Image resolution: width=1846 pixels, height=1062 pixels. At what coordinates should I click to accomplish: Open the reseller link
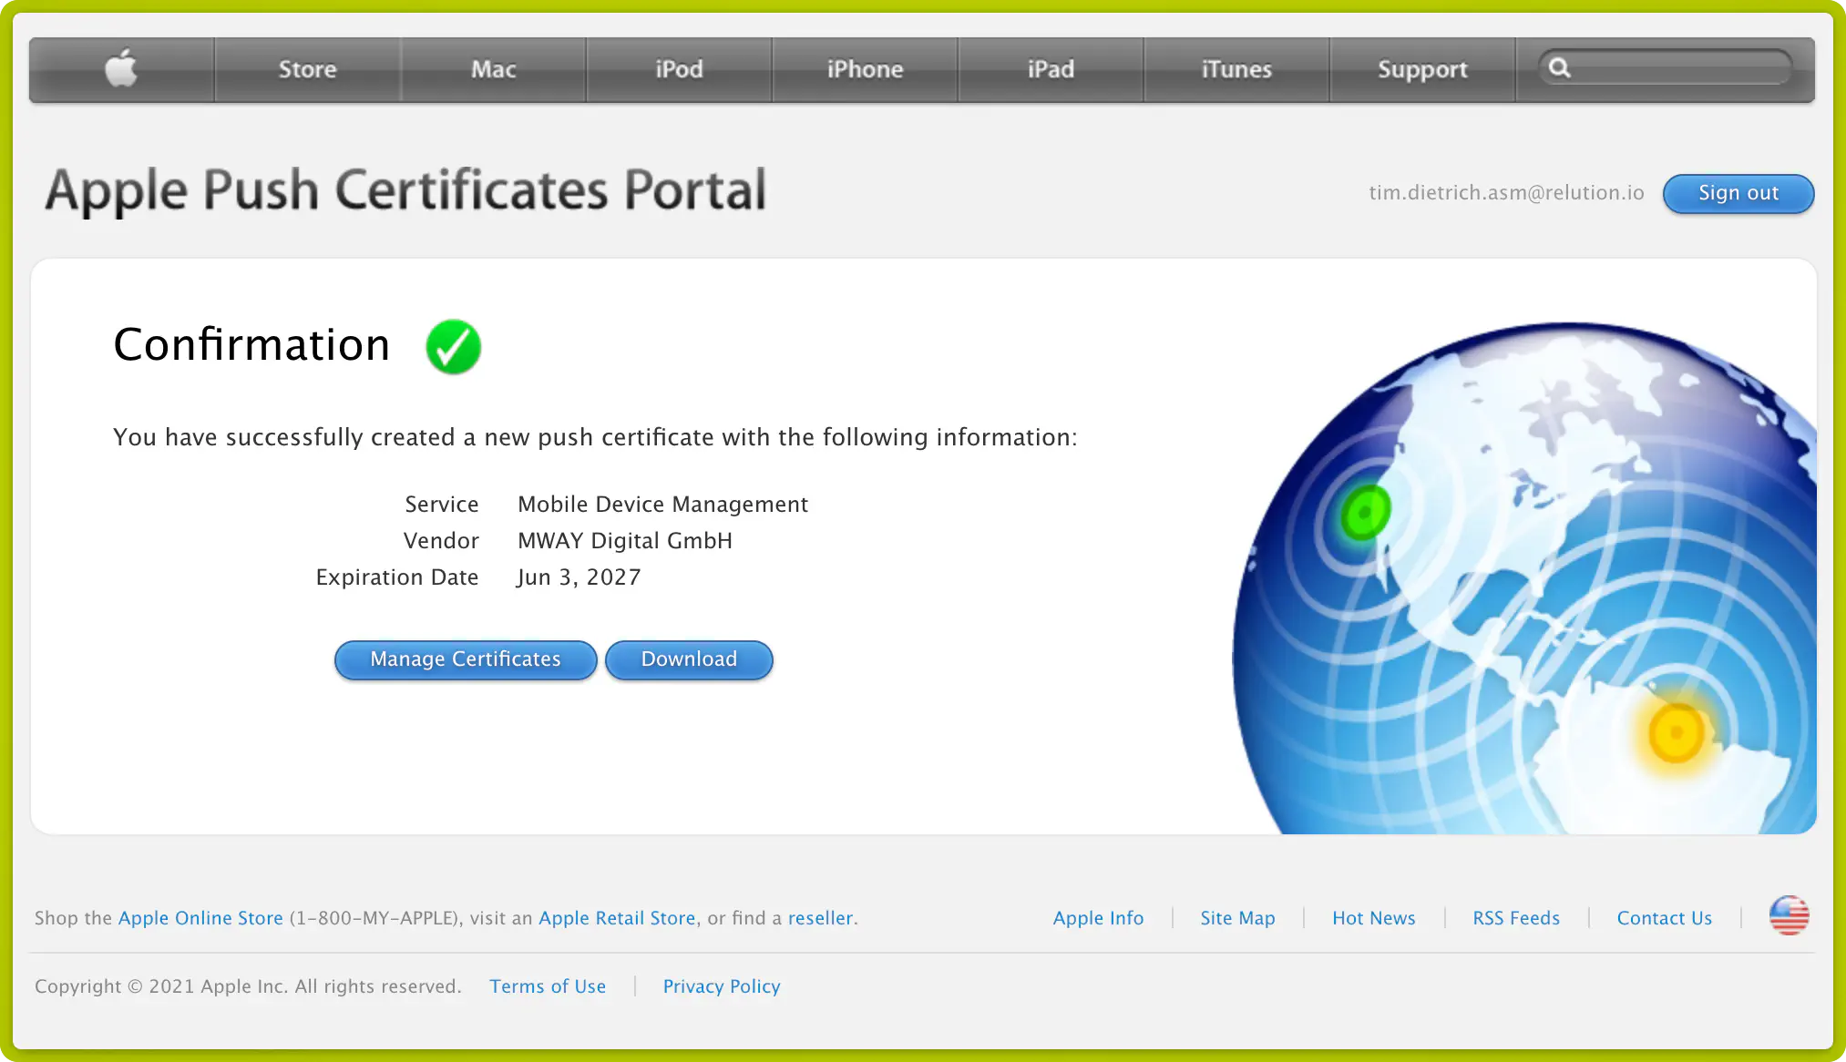click(820, 918)
